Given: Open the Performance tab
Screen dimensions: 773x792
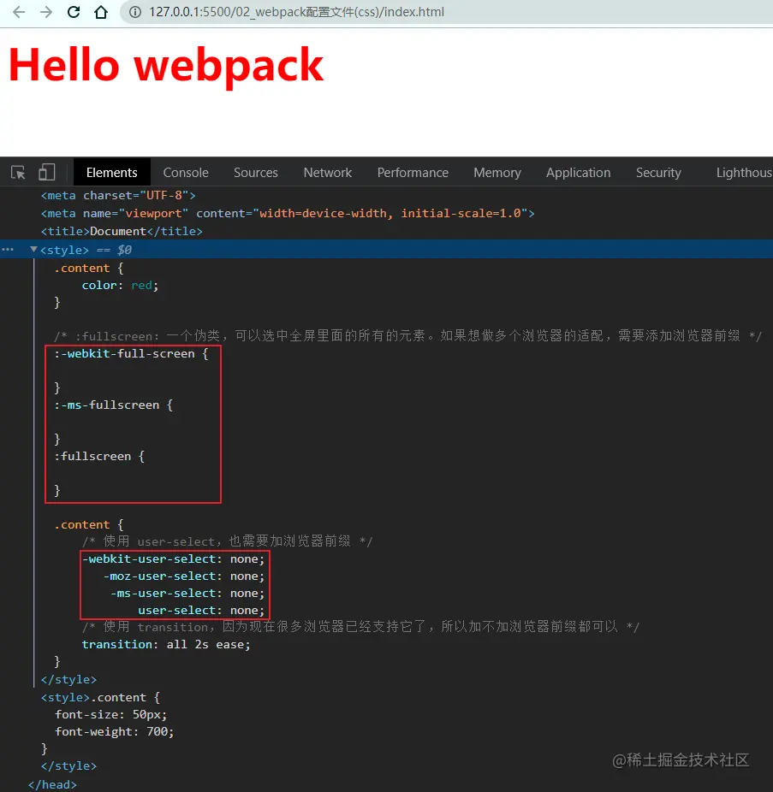Looking at the screenshot, I should point(413,172).
